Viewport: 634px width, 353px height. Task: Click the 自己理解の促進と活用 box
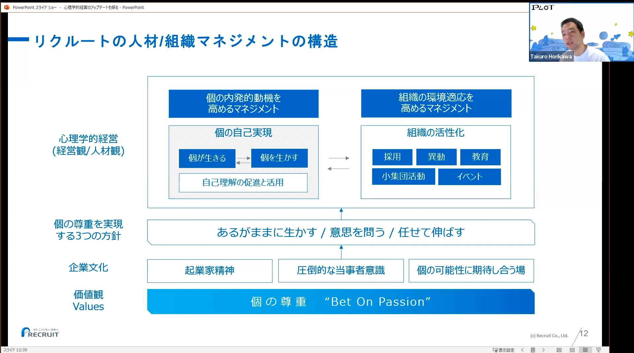coord(243,183)
